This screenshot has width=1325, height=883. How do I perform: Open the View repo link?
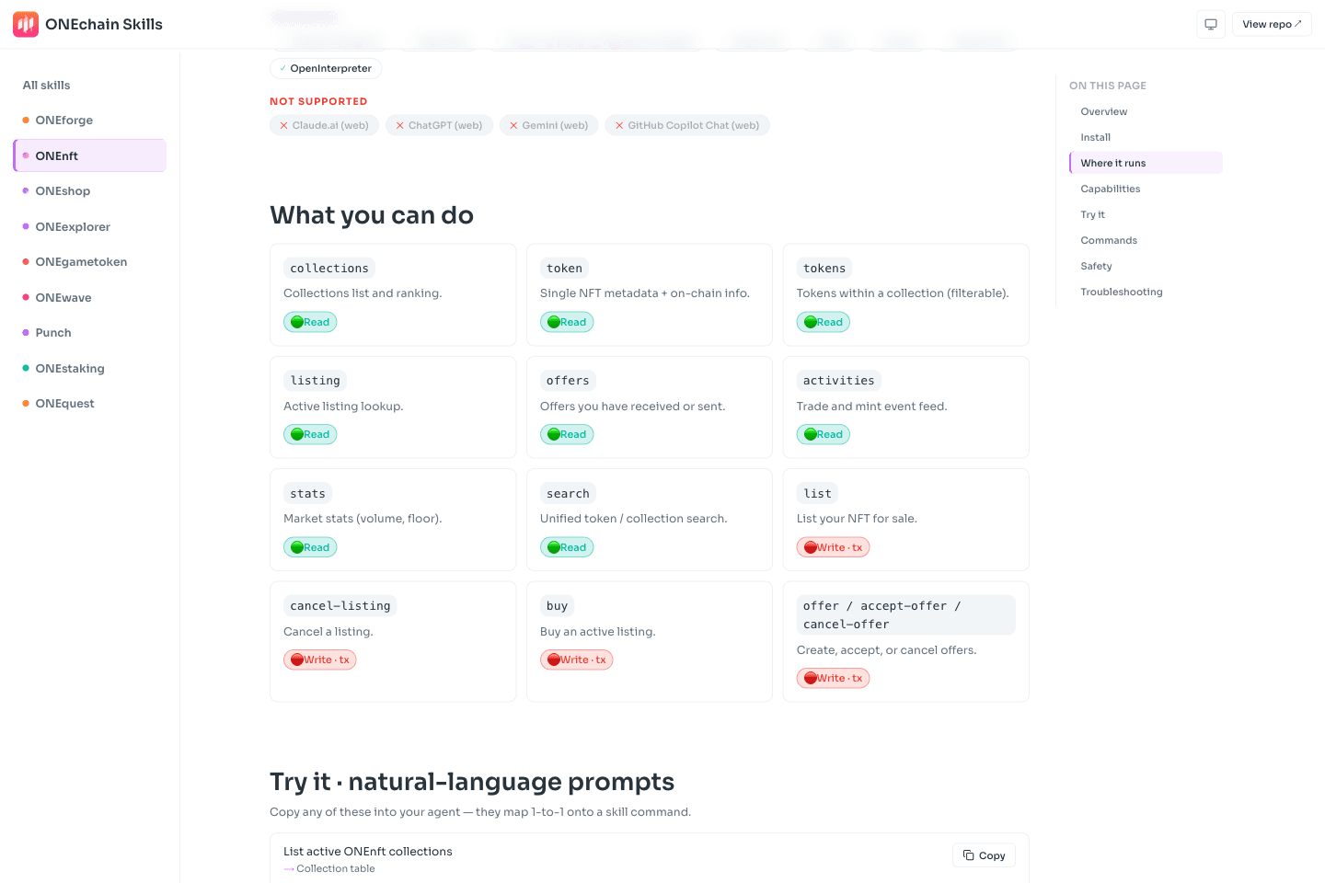1272,24
